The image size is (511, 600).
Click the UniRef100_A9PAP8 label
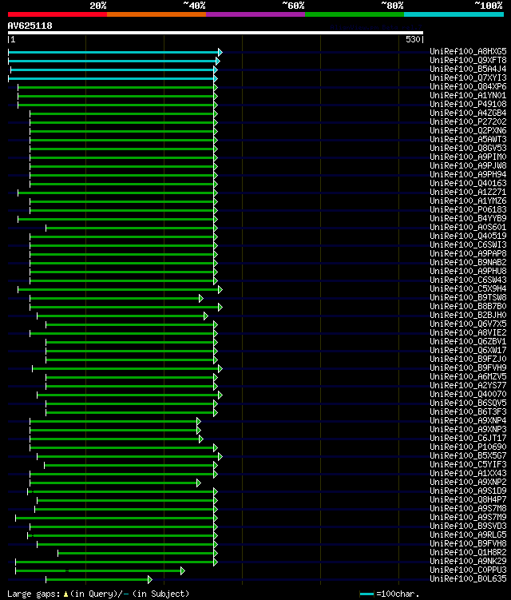[468, 254]
